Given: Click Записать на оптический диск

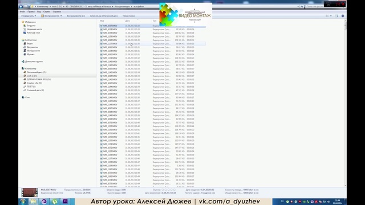Looking at the screenshot, I should point(104,16).
